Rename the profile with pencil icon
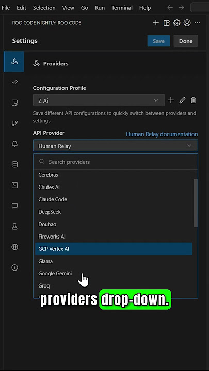This screenshot has height=371, width=209. coord(182,100)
